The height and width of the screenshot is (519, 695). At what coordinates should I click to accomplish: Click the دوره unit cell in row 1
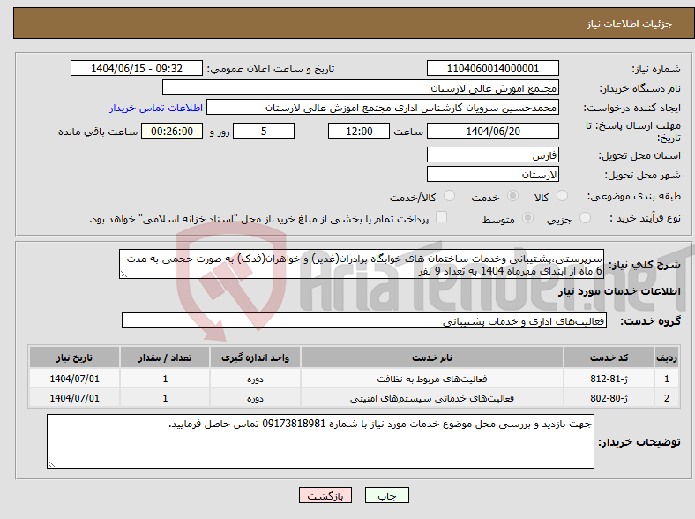click(255, 379)
